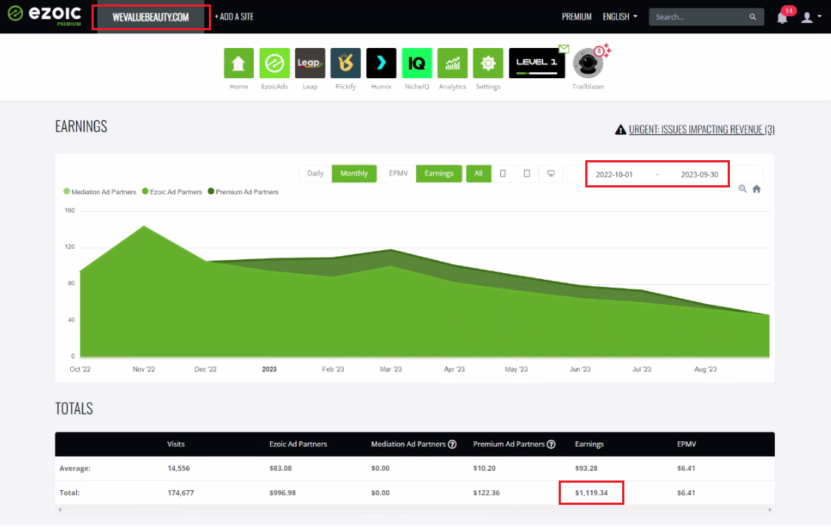Filter by mobile phone device icon
The width and height of the screenshot is (831, 527).
(503, 173)
